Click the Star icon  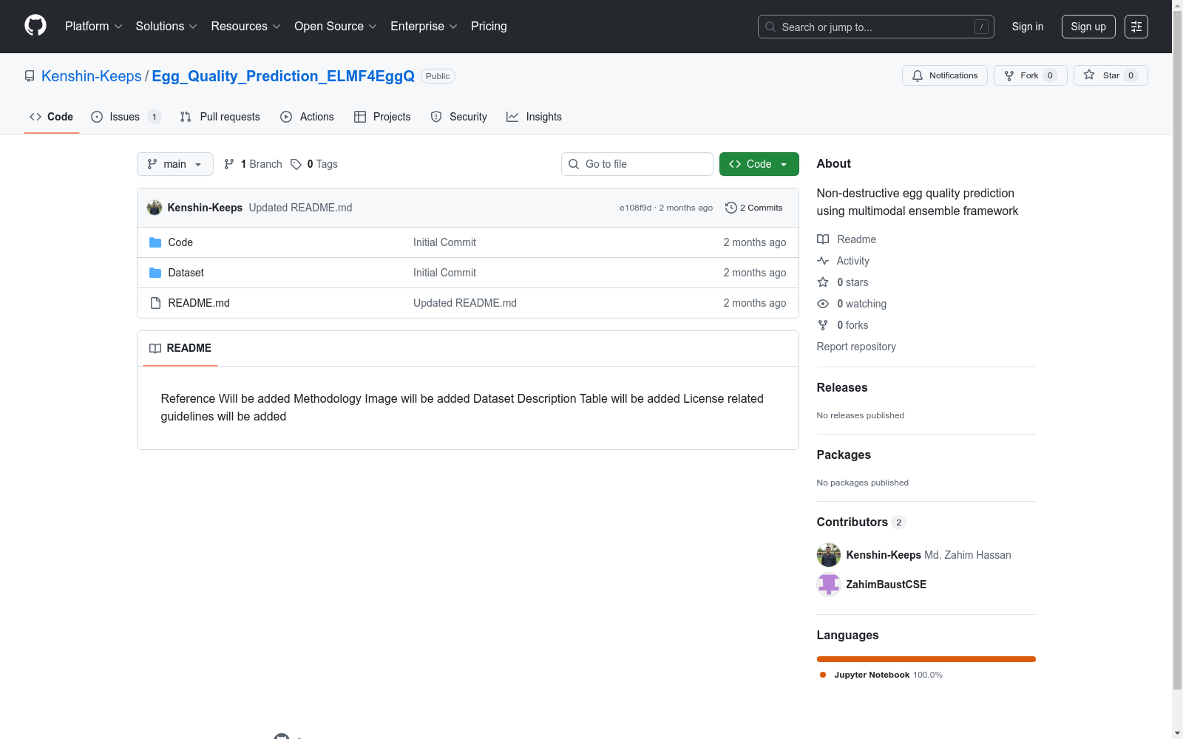point(1089,75)
